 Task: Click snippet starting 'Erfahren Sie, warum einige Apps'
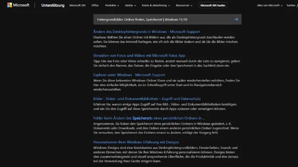[165, 106]
